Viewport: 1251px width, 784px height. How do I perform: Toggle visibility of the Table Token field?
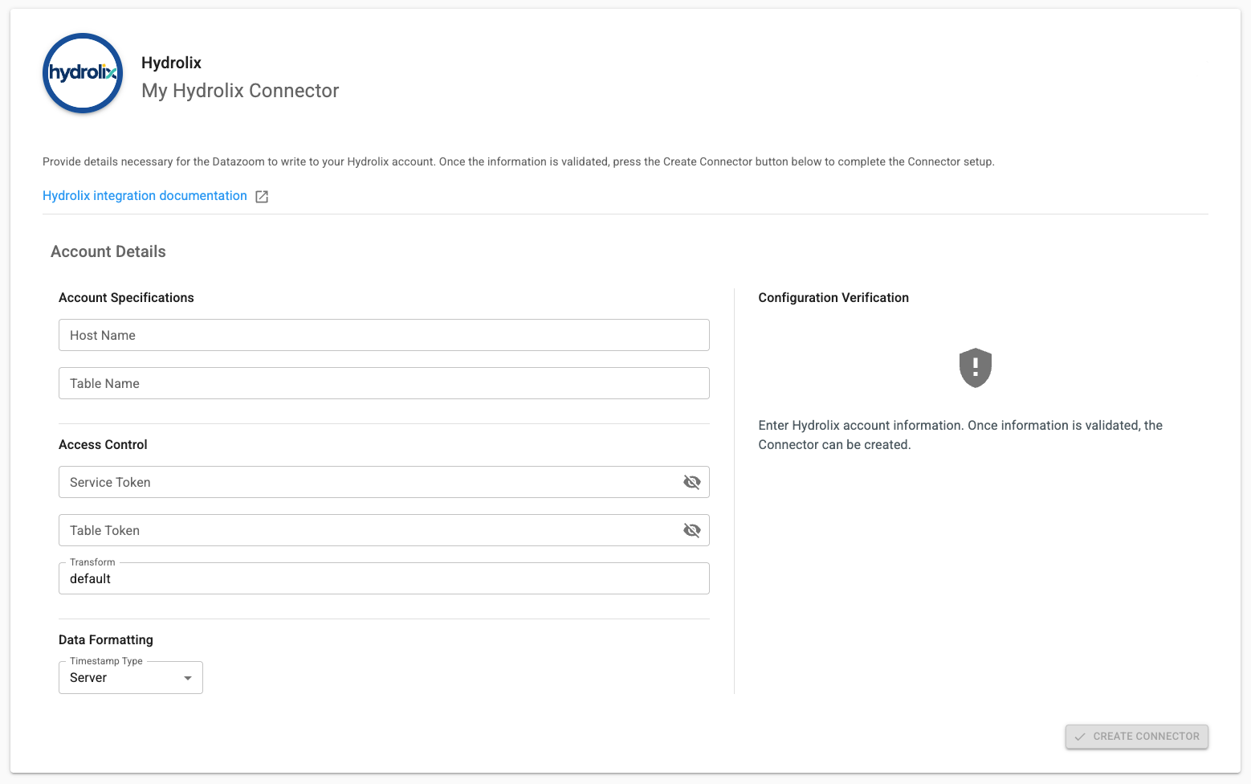692,530
